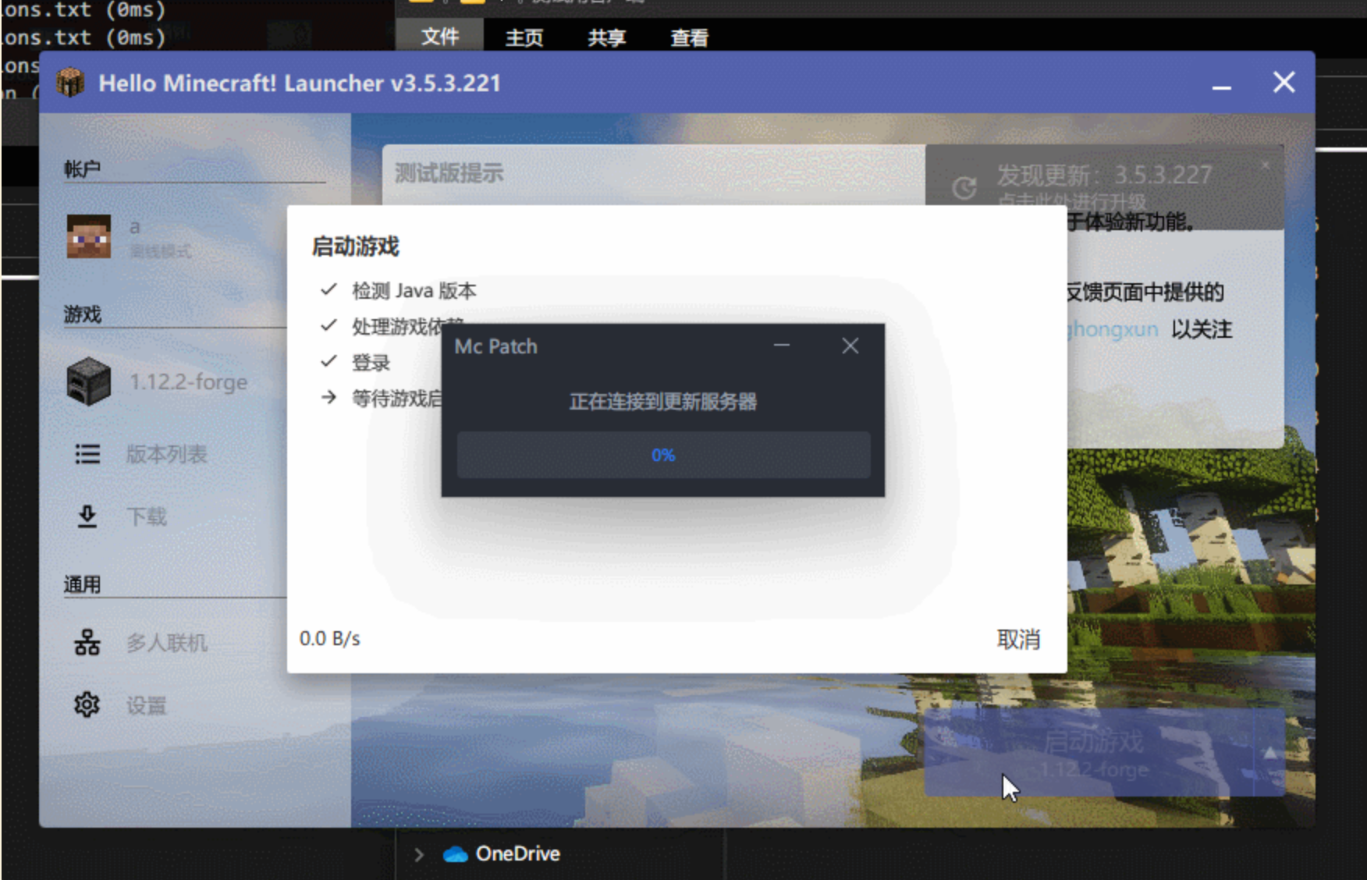Expand the OneDrive tree node chevron

point(419,854)
